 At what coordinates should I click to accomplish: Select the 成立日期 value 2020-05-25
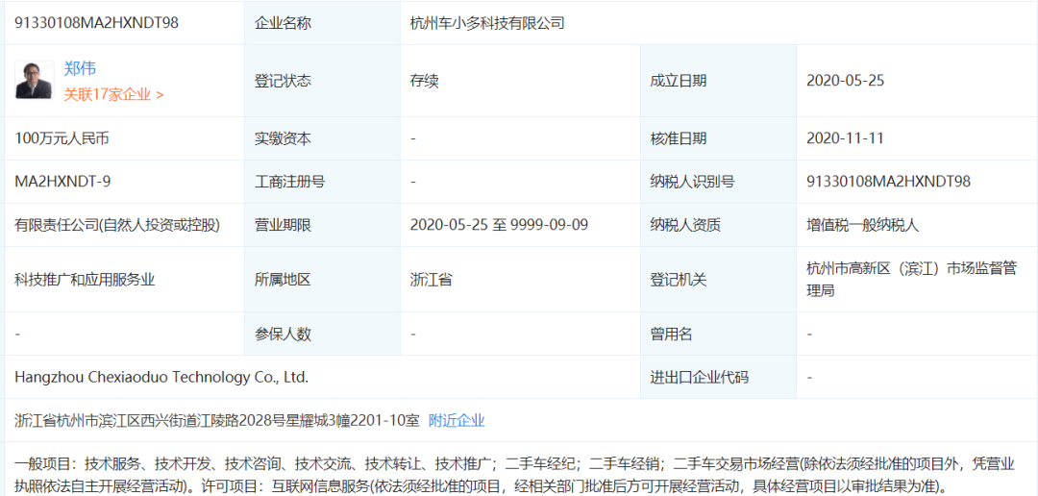click(x=846, y=81)
